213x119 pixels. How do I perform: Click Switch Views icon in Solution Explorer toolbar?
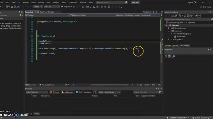click(176, 16)
